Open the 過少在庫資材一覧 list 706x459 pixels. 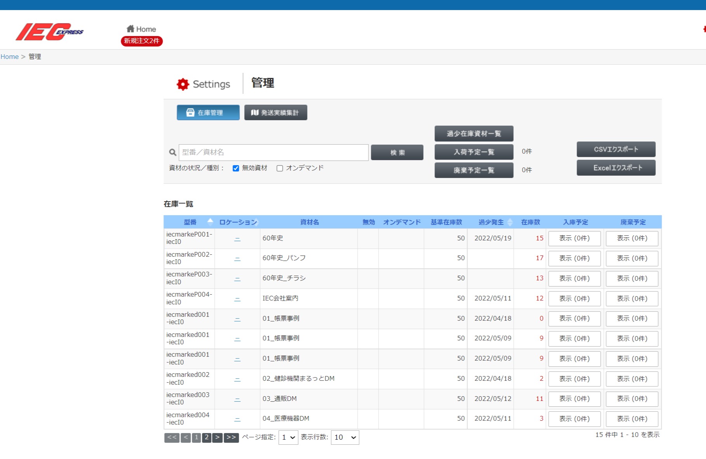[x=474, y=133]
